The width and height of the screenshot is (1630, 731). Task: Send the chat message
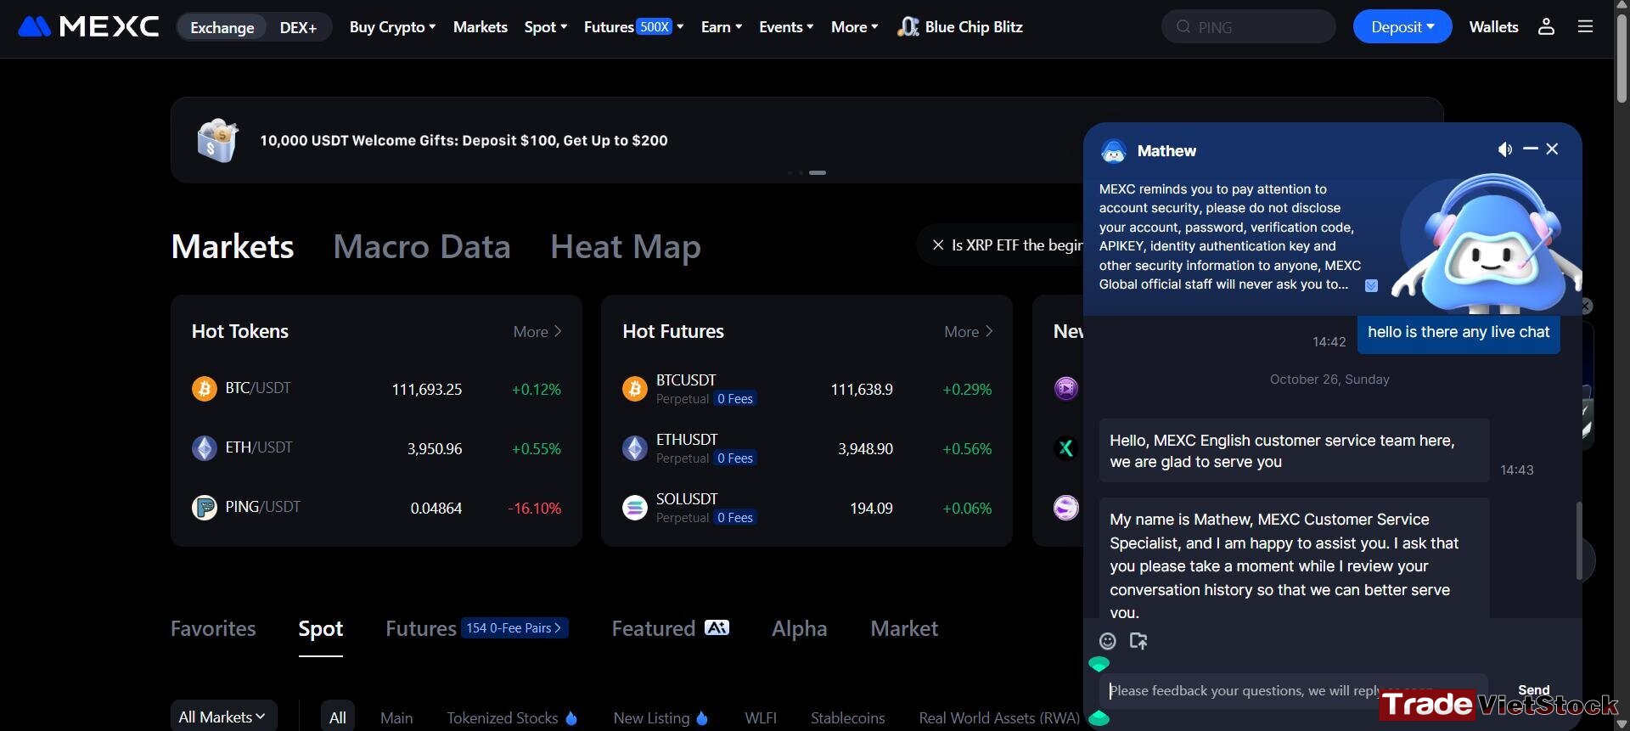click(x=1533, y=690)
